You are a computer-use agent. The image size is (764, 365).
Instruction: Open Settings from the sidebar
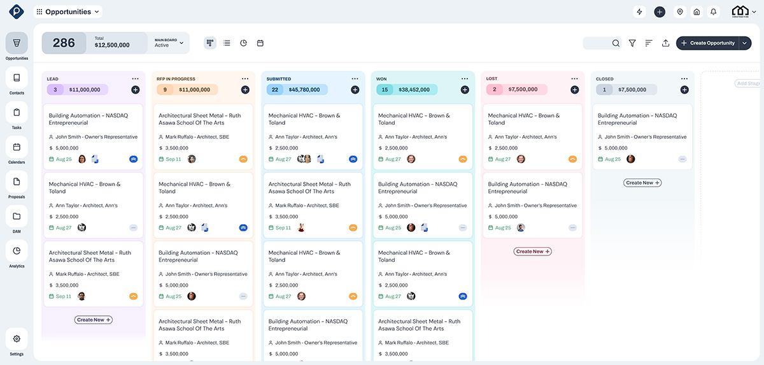tap(17, 339)
